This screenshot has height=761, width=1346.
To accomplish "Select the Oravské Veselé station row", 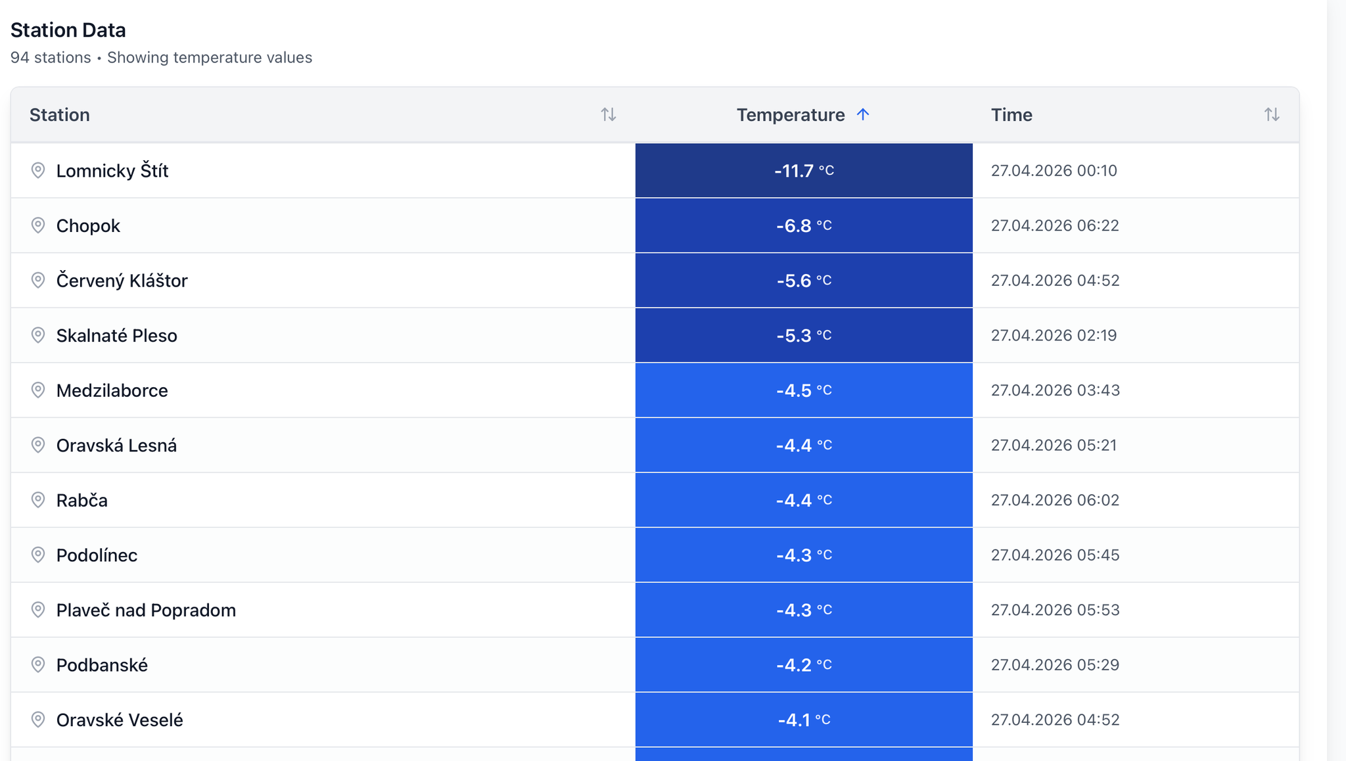I will 120,720.
